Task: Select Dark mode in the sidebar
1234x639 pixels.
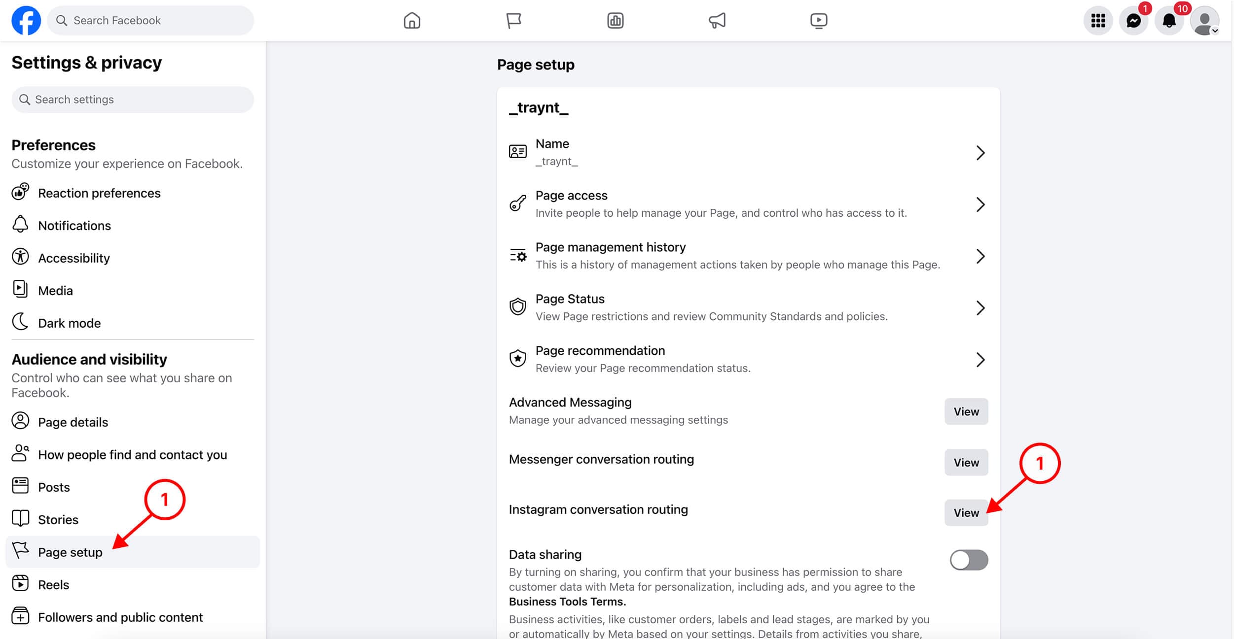Action: pos(69,323)
